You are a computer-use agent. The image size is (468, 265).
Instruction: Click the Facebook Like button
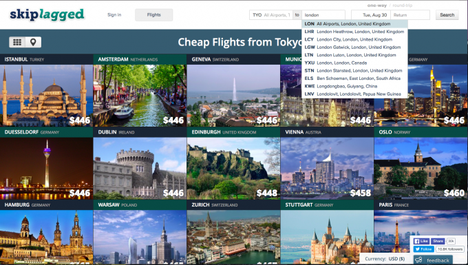(x=421, y=241)
